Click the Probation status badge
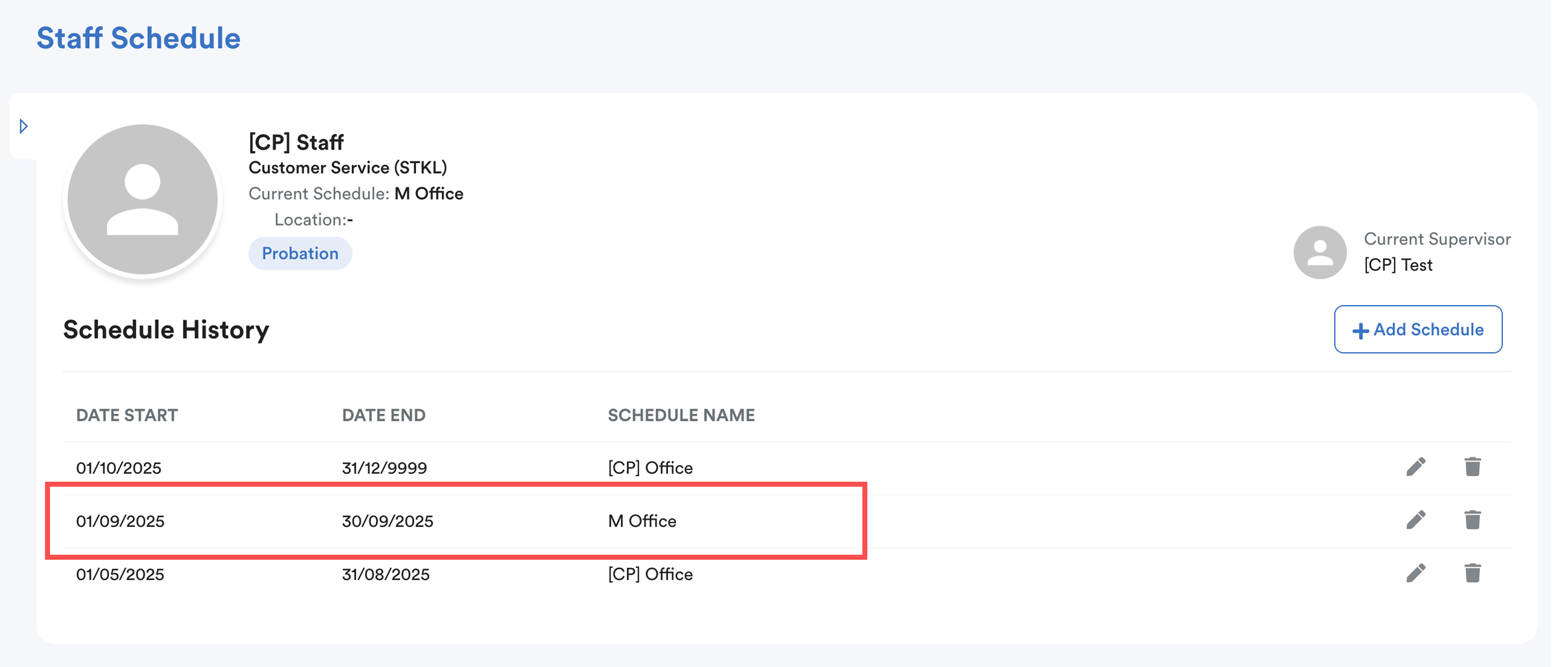Image resolution: width=1552 pixels, height=667 pixels. pyautogui.click(x=300, y=253)
